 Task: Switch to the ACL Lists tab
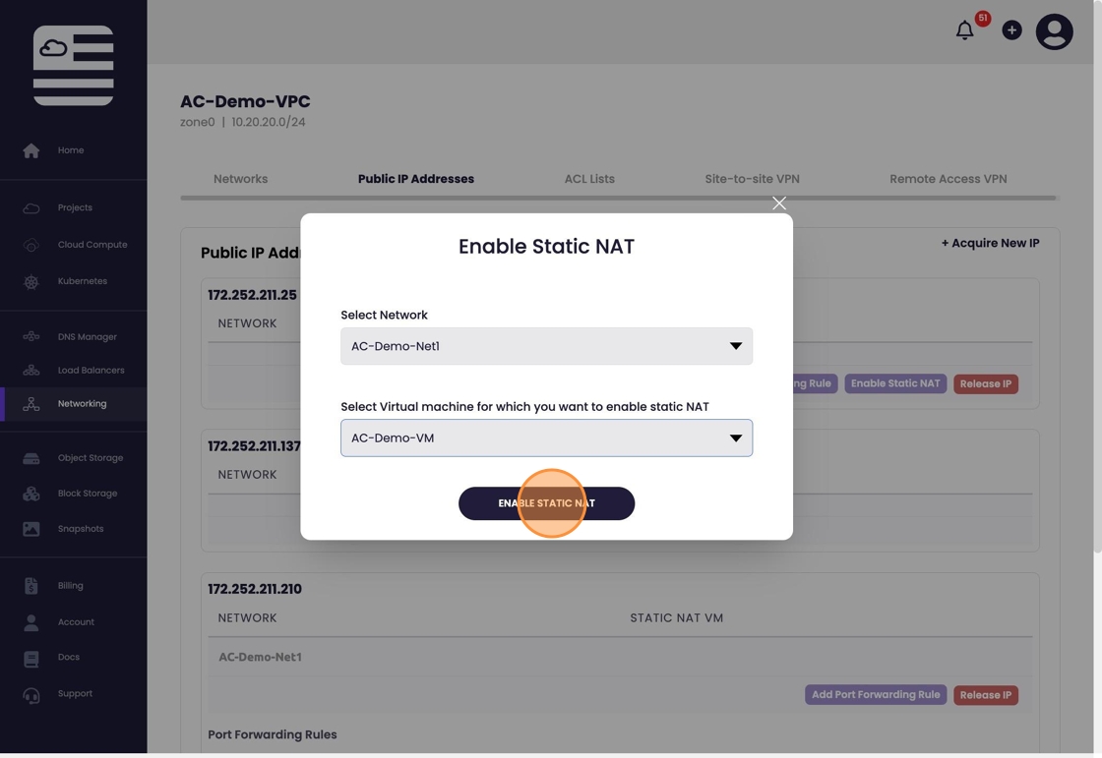(x=589, y=179)
